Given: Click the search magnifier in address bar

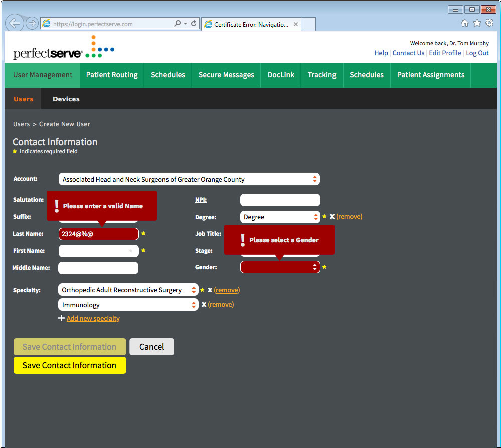Looking at the screenshot, I should pyautogui.click(x=178, y=23).
